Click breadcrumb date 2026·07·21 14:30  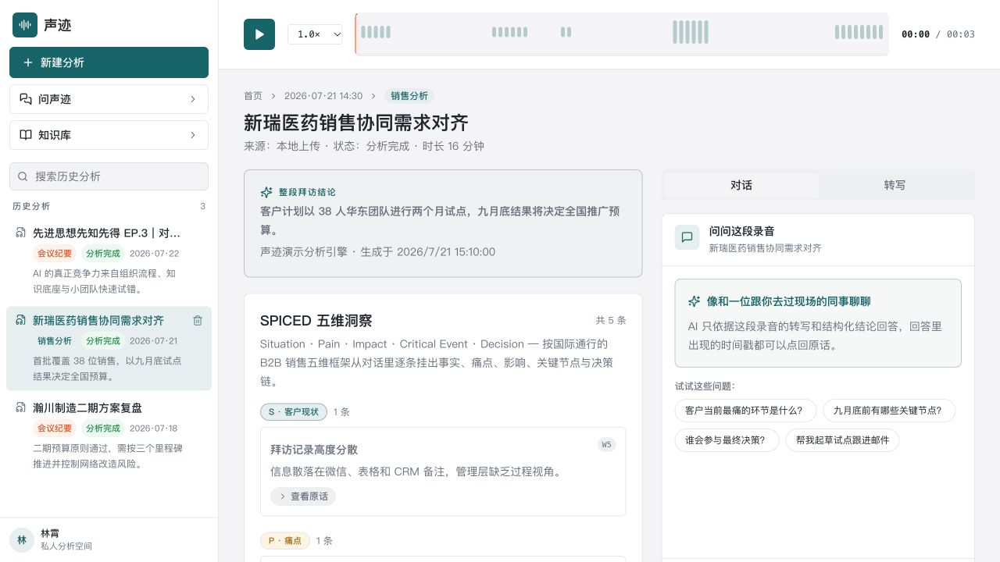(323, 96)
